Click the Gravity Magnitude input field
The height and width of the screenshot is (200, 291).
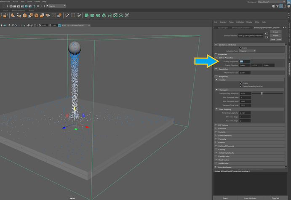point(245,61)
